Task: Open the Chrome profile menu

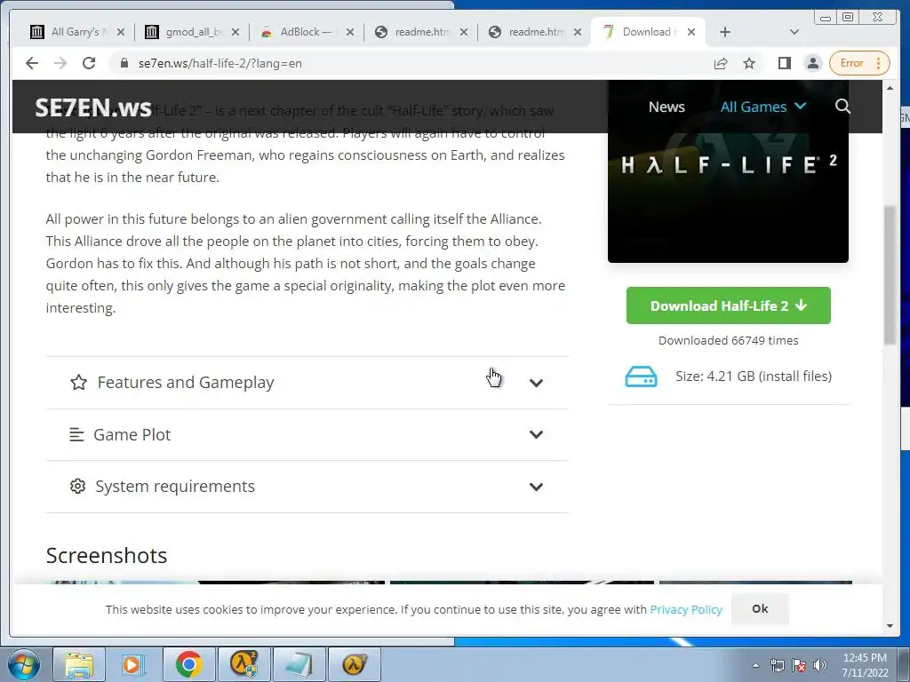Action: (813, 63)
